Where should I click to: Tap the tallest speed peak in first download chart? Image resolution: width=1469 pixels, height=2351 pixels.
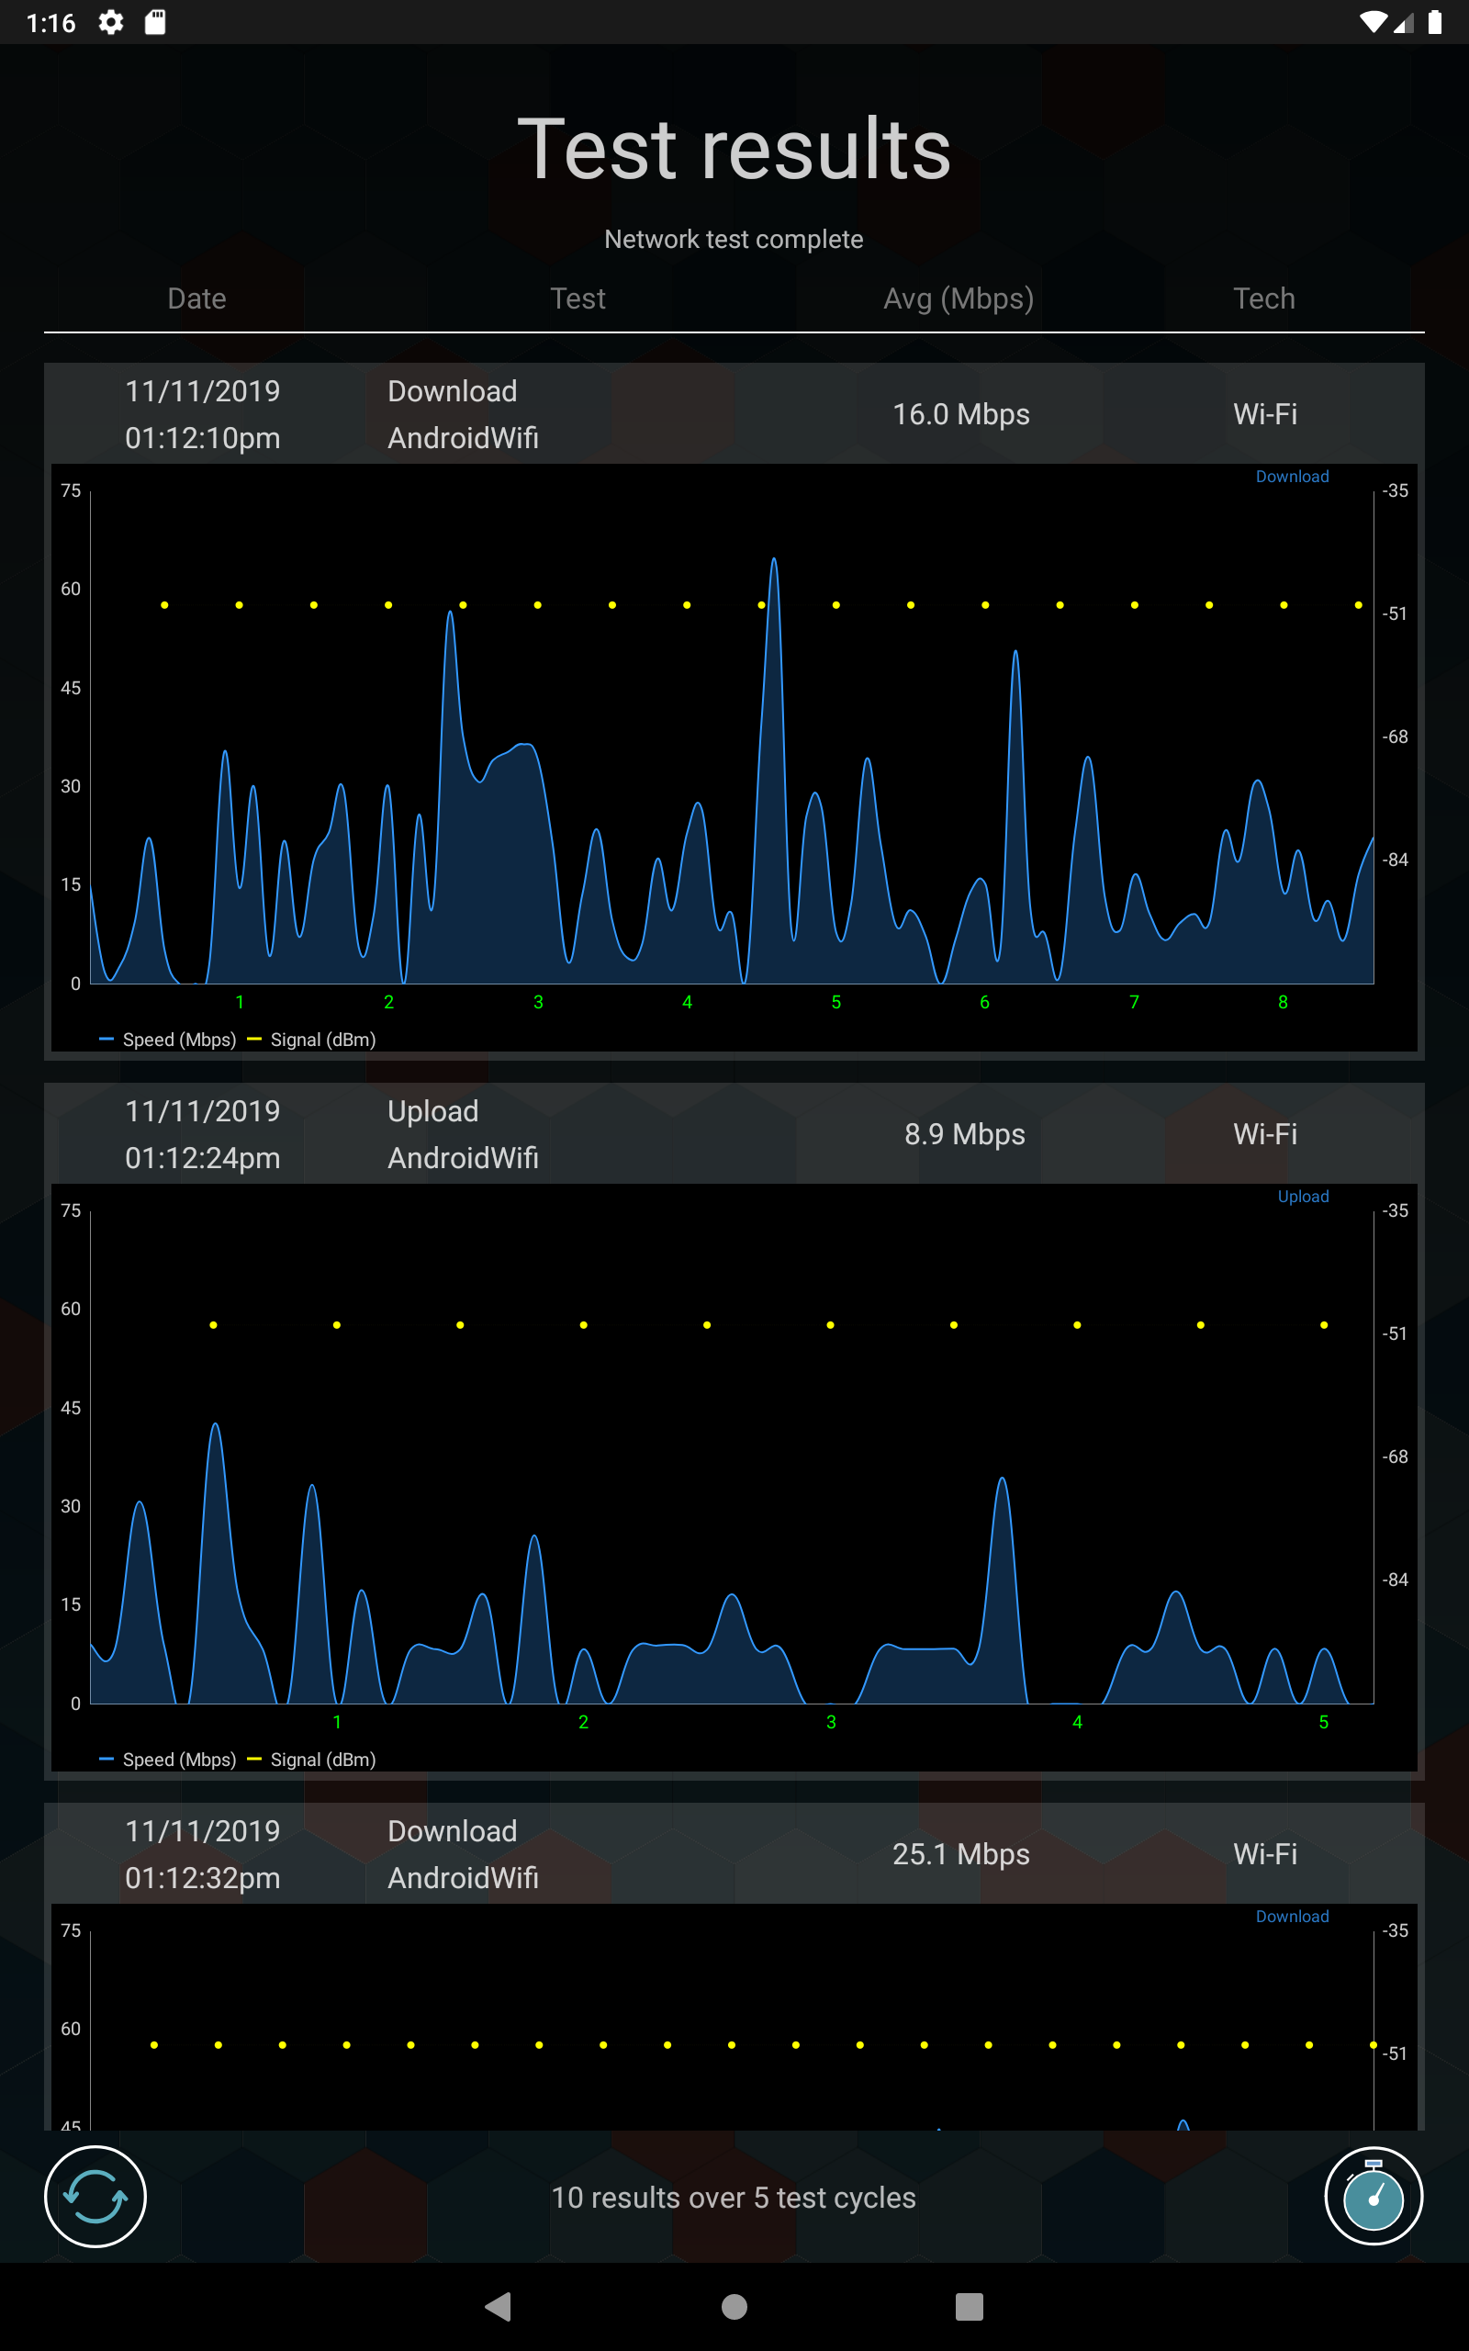pos(774,560)
